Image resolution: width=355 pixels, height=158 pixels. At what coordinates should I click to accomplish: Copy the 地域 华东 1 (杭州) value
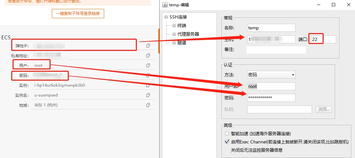[148, 105]
